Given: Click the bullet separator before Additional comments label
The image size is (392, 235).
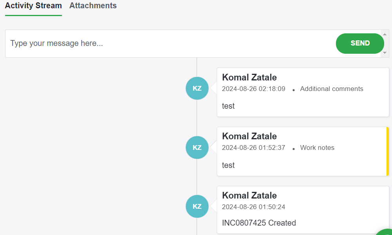Looking at the screenshot, I should (293, 89).
